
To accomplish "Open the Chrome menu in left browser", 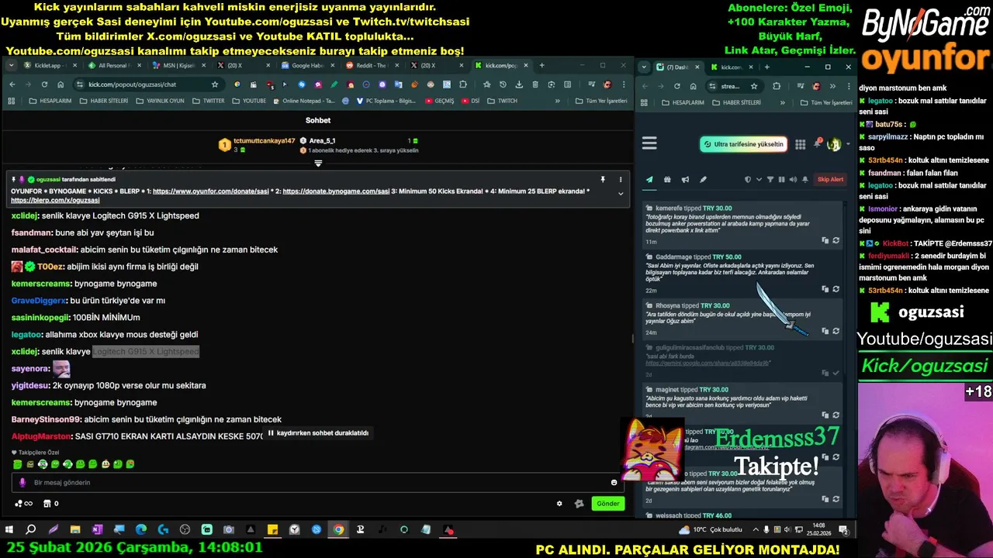I will point(624,84).
